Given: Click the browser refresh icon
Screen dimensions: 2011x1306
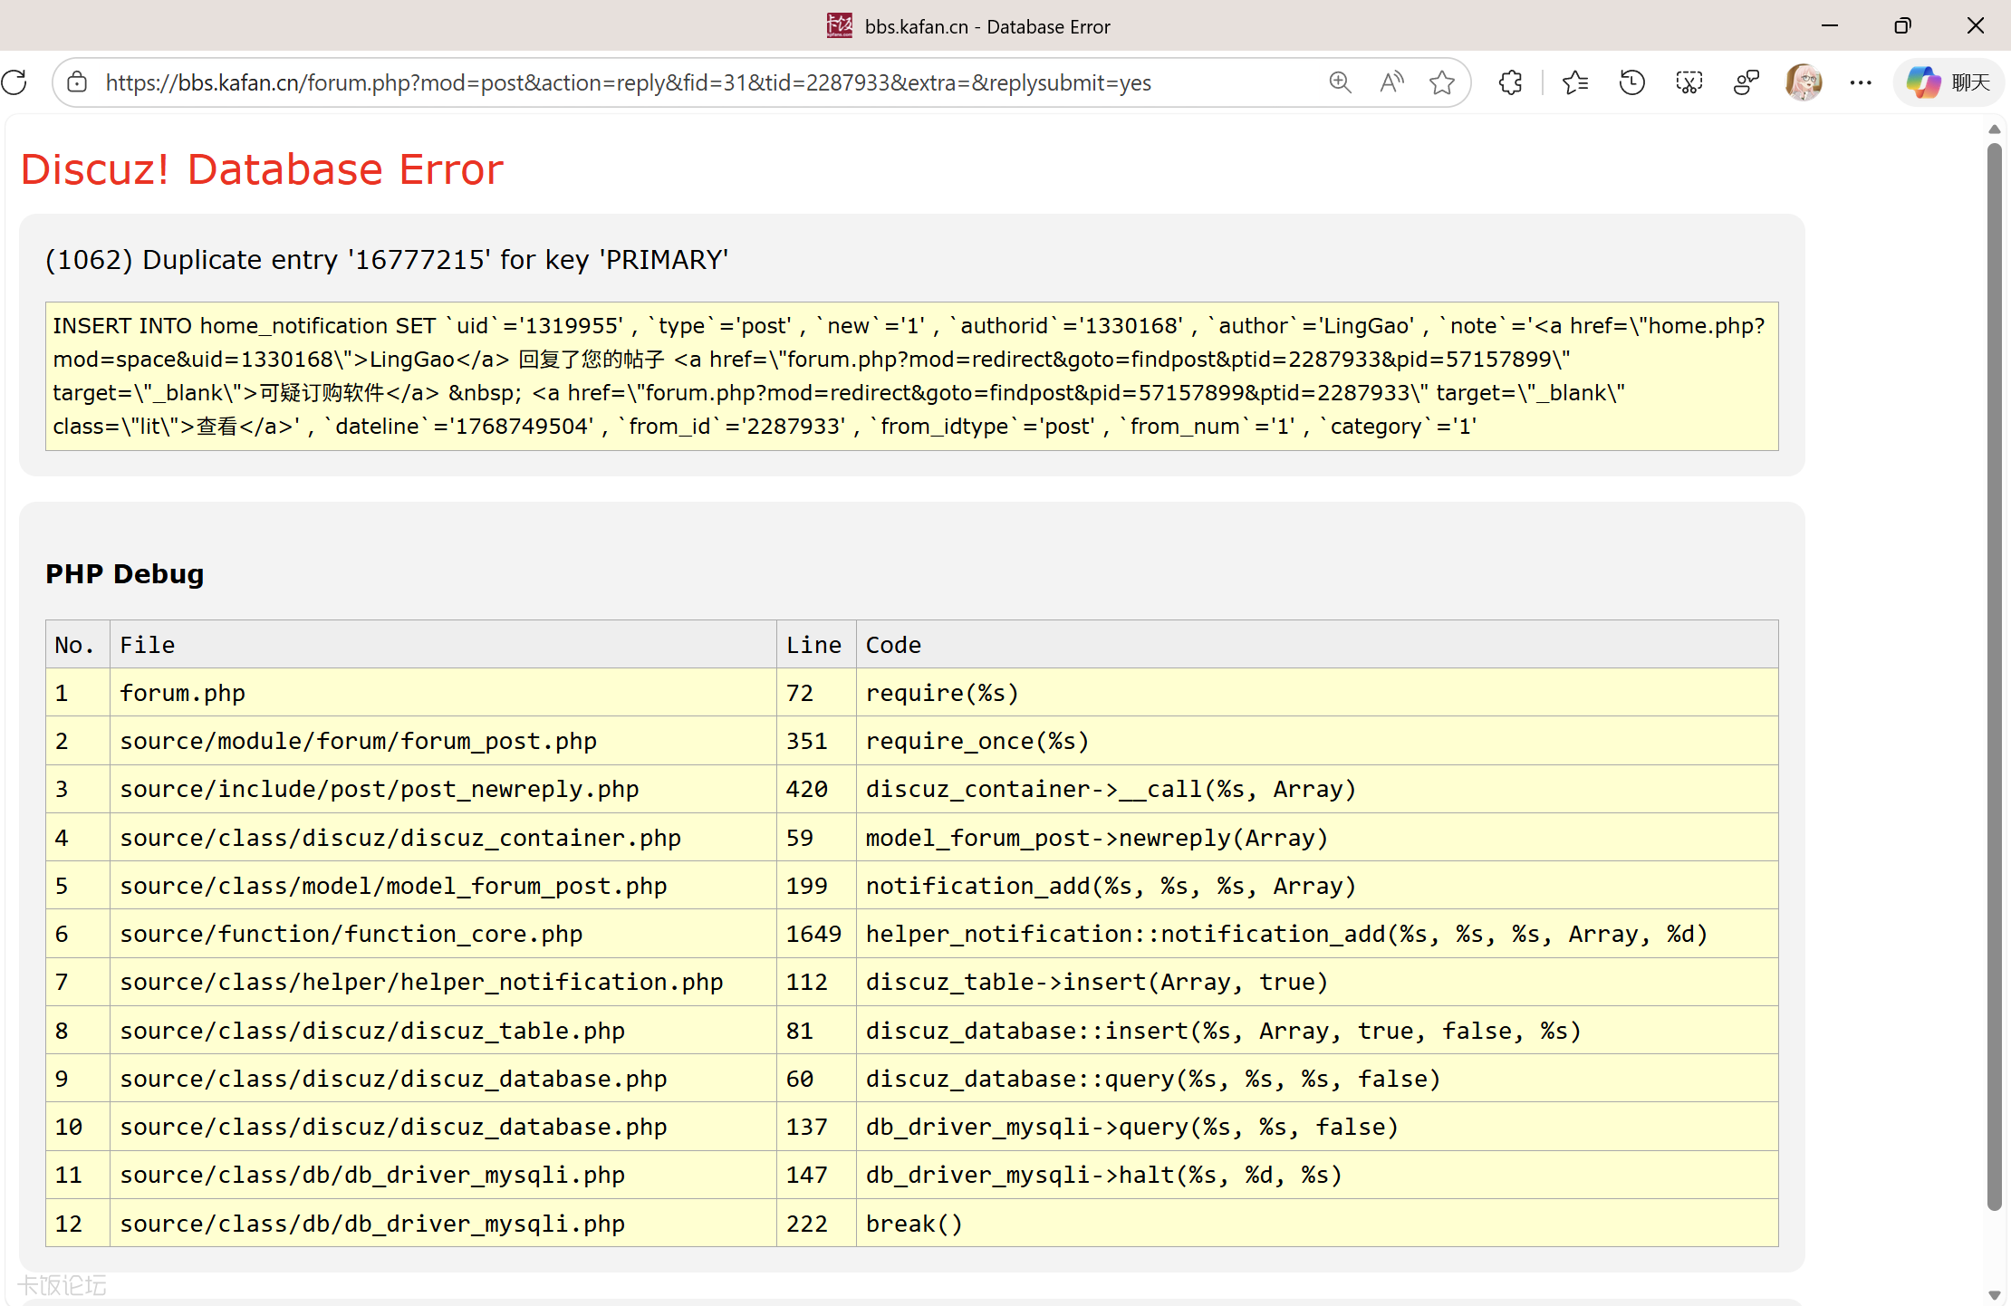Looking at the screenshot, I should (14, 82).
